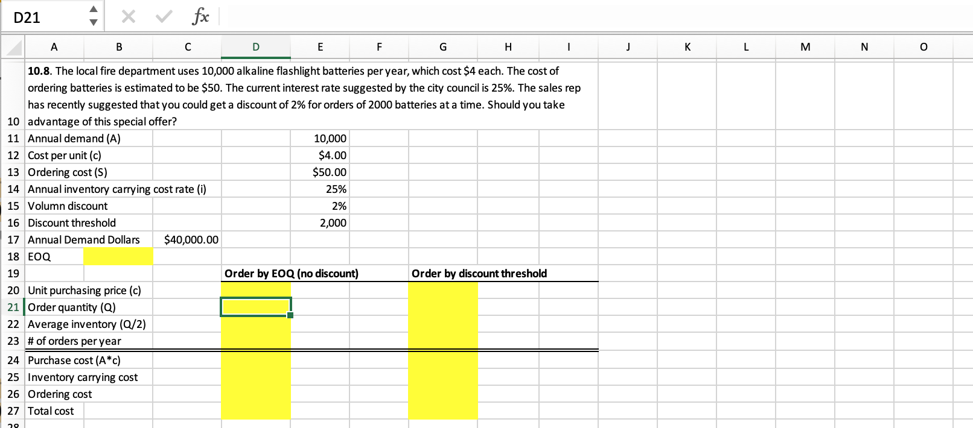Select column I header
The height and width of the screenshot is (428, 973).
[569, 47]
